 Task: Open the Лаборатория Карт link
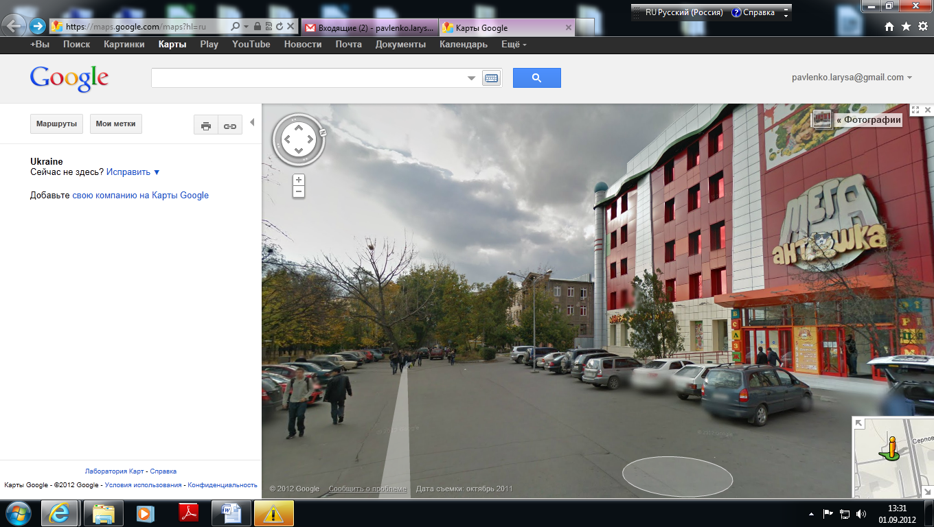(115, 471)
